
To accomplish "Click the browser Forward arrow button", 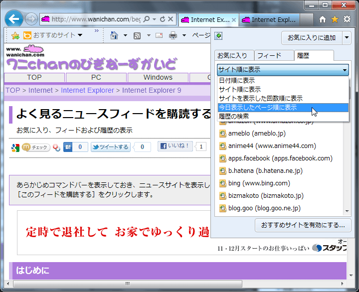I will click(31, 19).
